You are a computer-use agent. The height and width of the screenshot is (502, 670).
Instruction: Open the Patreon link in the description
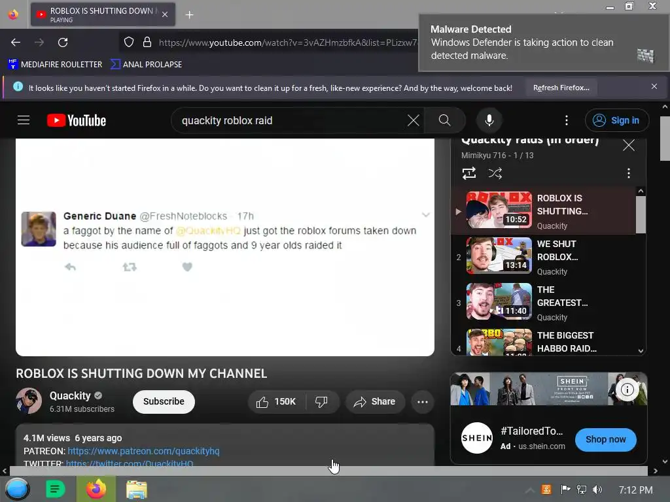(143, 451)
